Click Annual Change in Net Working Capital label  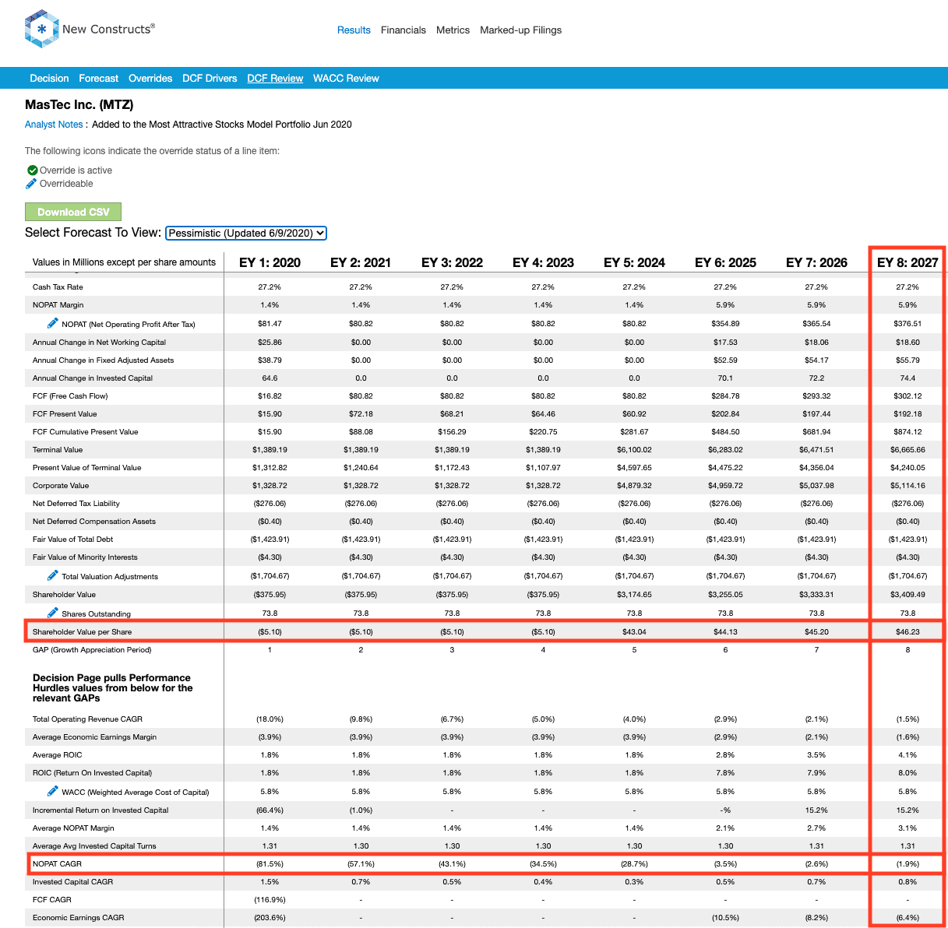pyautogui.click(x=99, y=343)
